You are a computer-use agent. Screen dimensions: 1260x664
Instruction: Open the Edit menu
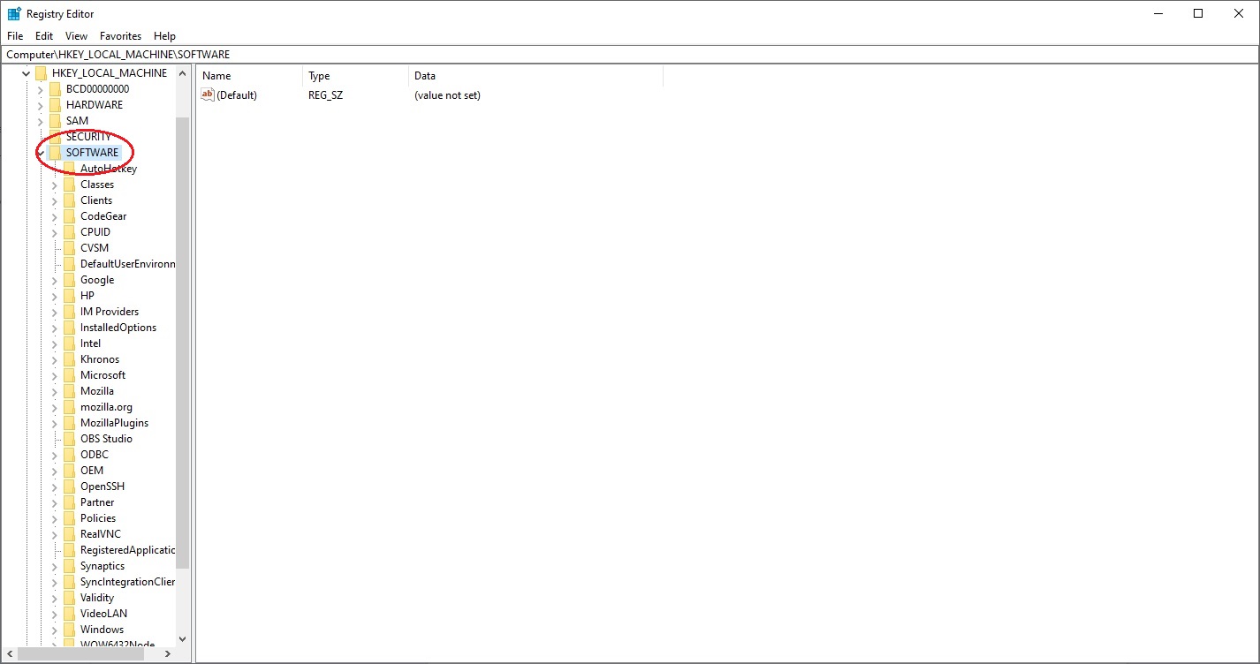[44, 36]
